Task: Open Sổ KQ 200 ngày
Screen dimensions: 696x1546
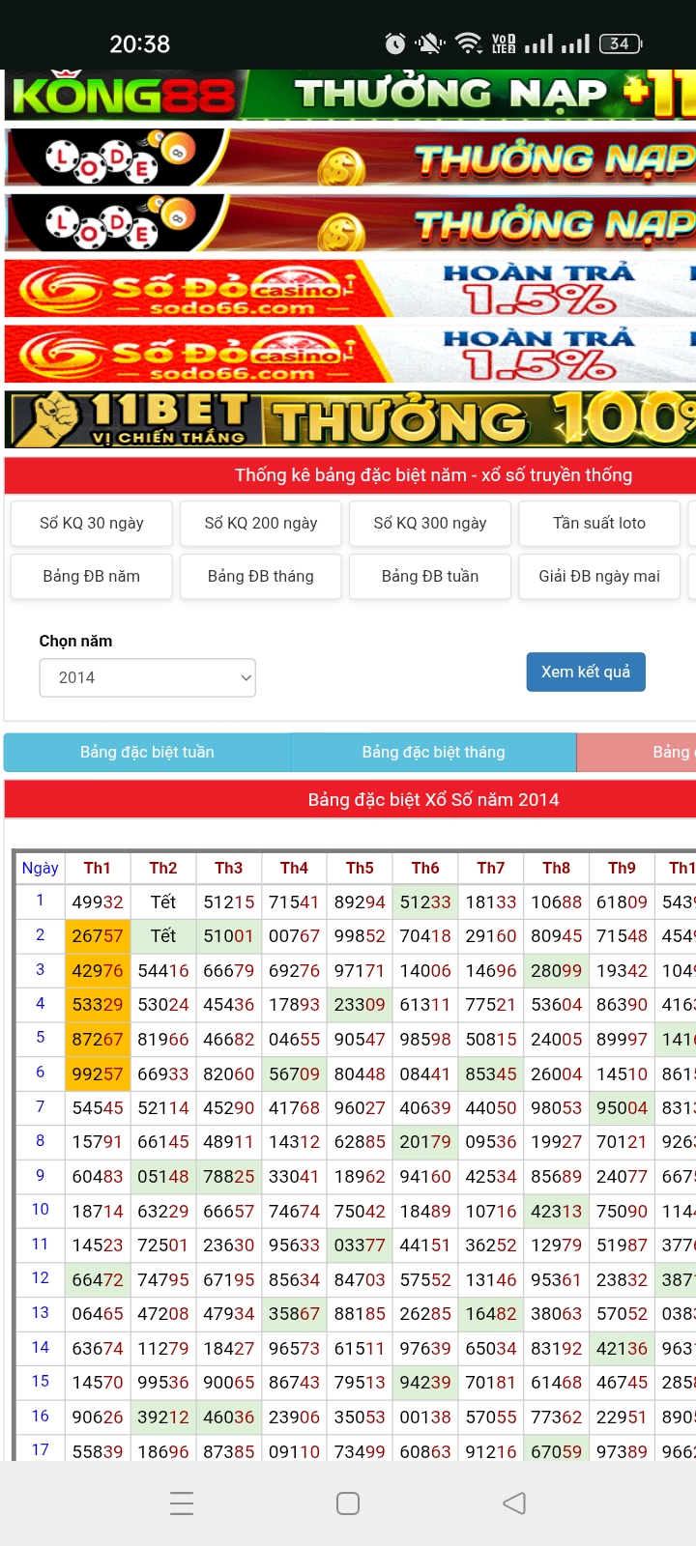Action: click(x=261, y=523)
